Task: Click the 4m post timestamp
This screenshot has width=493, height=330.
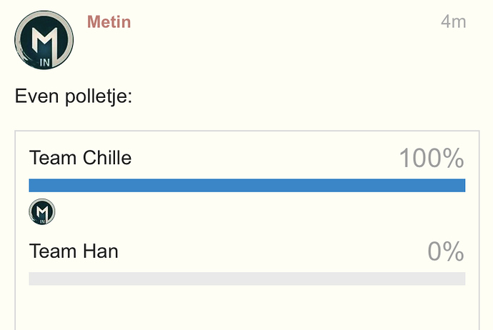Action: (x=453, y=22)
